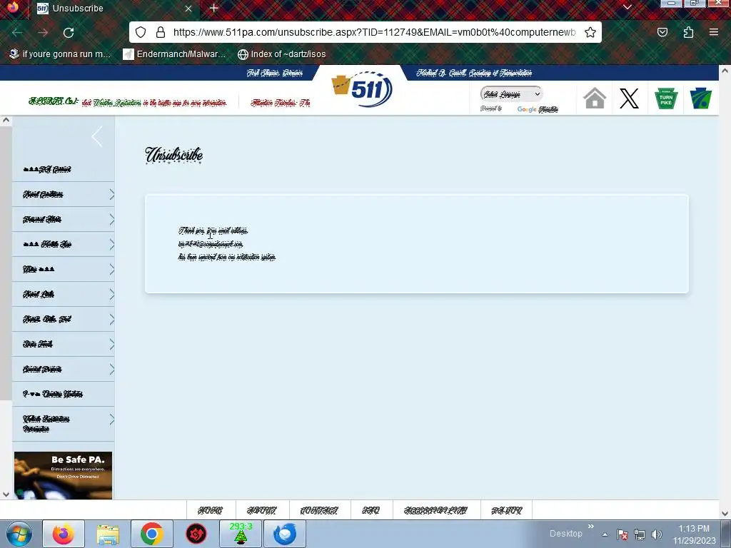731x548 pixels.
Task: Open the Endermanch/Malwar... bookmark
Action: pyautogui.click(x=174, y=54)
